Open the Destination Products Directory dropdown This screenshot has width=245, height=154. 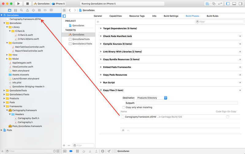(151, 98)
